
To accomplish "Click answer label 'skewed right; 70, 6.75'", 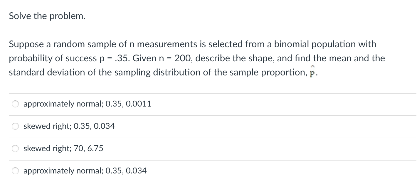I will (63, 148).
